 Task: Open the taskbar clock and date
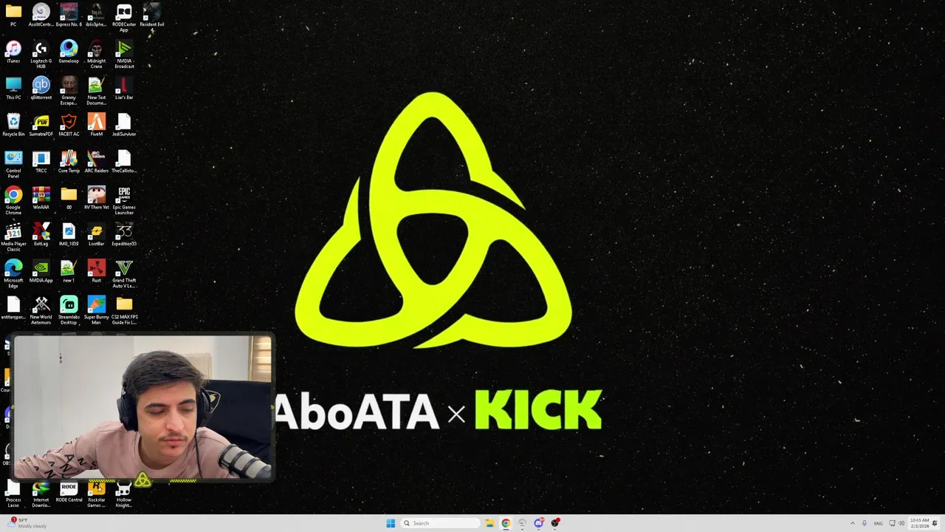point(920,523)
